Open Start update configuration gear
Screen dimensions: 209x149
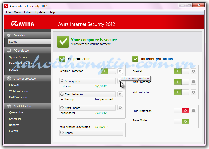120,108
